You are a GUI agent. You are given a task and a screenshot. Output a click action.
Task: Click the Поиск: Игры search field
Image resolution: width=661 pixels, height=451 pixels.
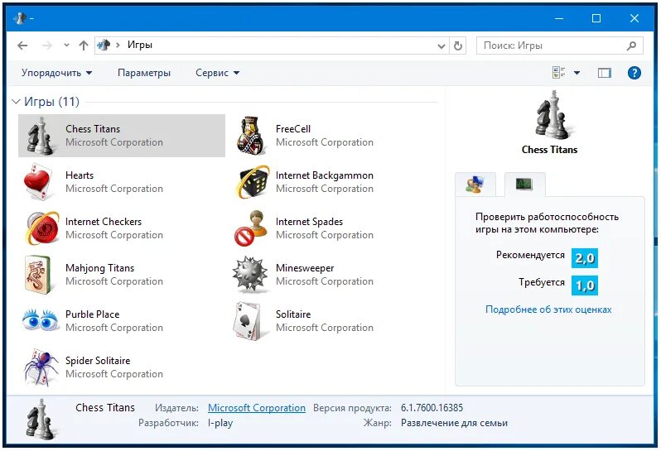[559, 46]
